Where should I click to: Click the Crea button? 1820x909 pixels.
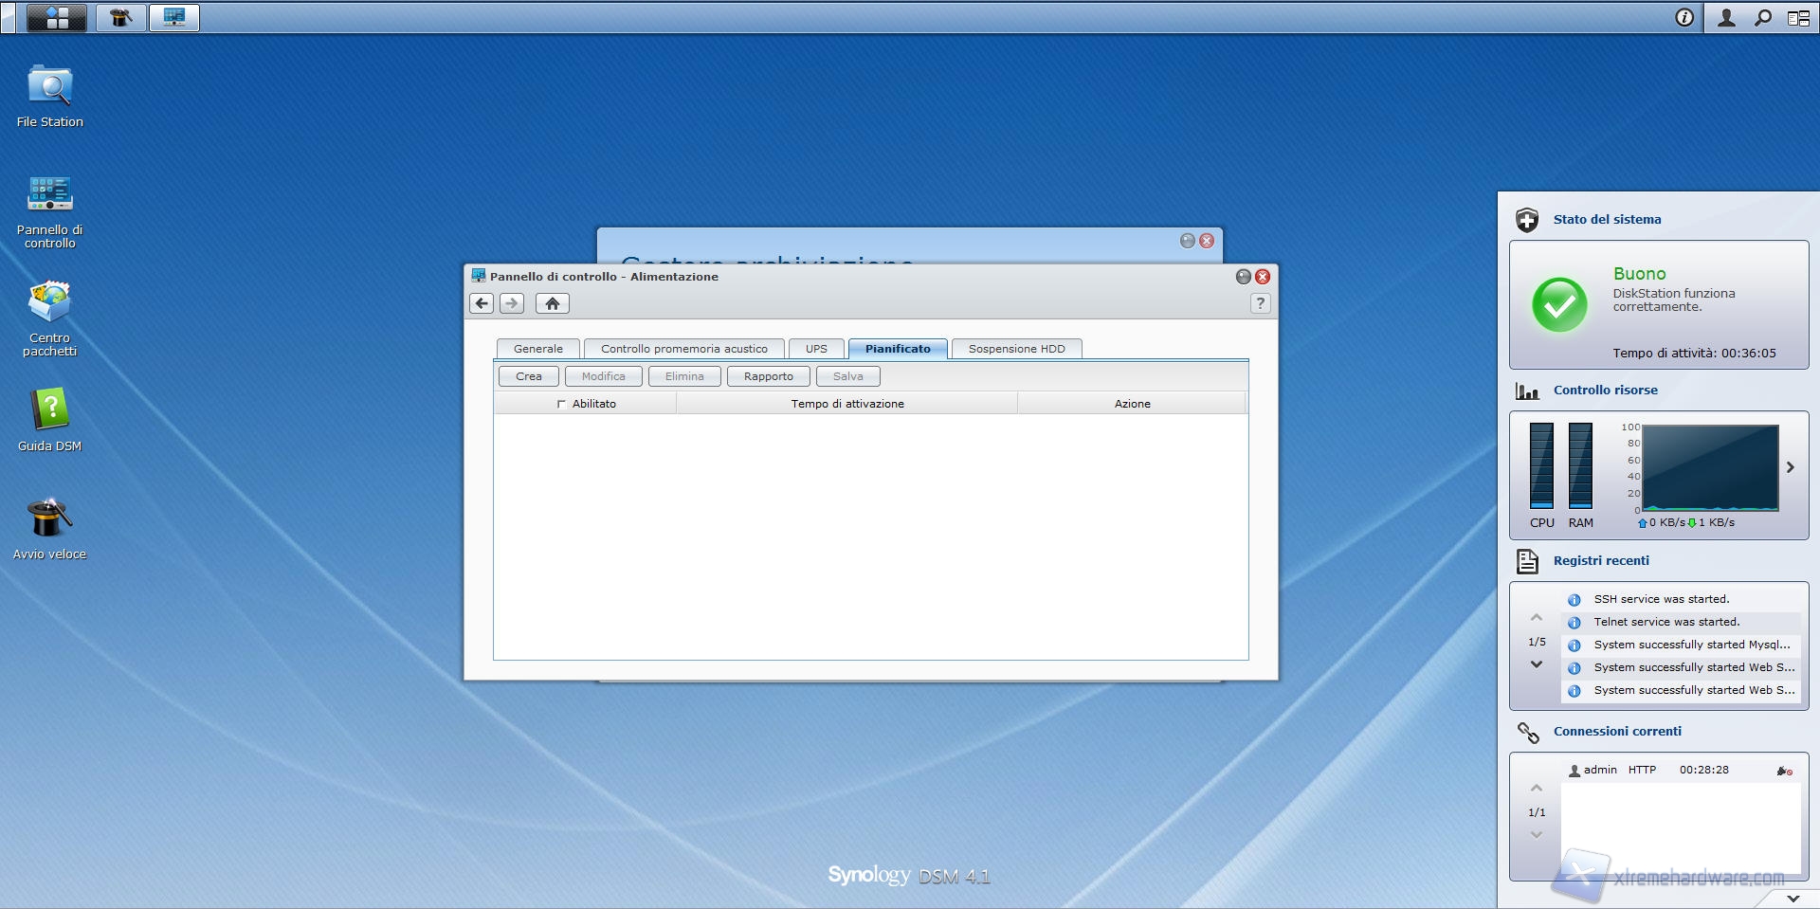point(528,376)
